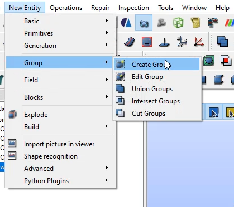Click the green box with sphere icon
Screen dimensions: 234x207
click(209, 61)
